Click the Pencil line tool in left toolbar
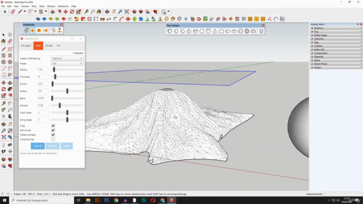This screenshot has height=204, width=363. click(x=3, y=49)
